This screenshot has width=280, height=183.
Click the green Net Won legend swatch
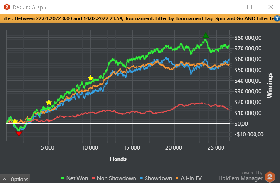pyautogui.click(x=63, y=178)
